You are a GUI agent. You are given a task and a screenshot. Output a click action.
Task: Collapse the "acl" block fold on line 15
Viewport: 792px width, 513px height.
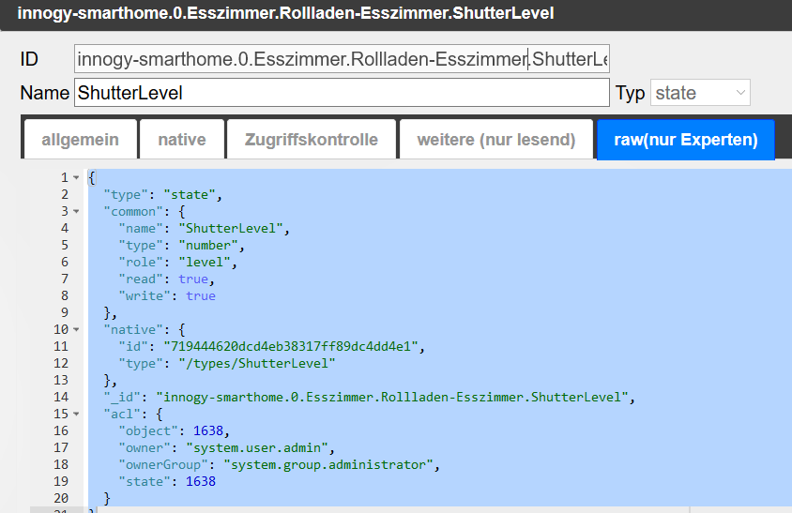[x=76, y=414]
